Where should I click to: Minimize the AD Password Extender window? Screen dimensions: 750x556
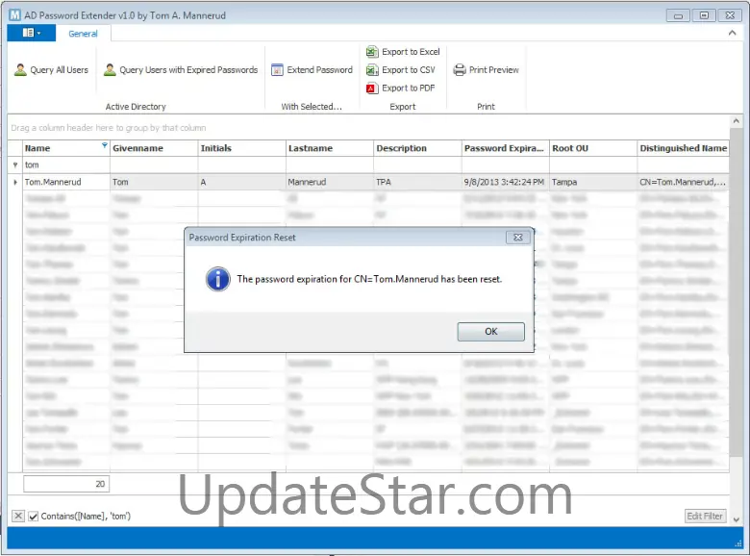[678, 15]
